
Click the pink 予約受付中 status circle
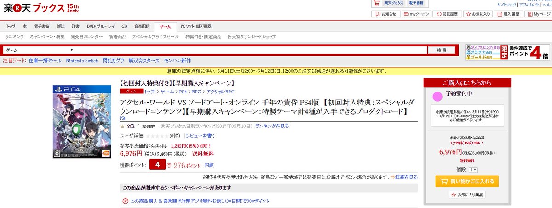click(x=437, y=96)
